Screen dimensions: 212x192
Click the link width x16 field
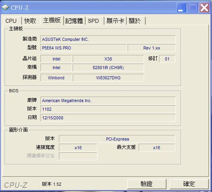[78, 148]
